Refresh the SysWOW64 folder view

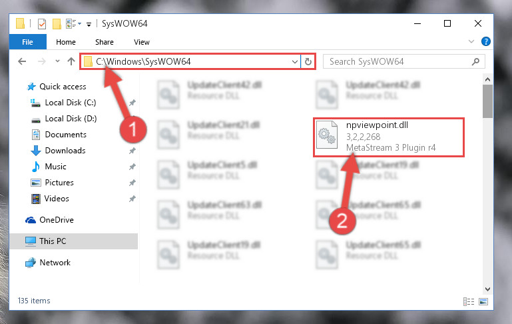(308, 61)
